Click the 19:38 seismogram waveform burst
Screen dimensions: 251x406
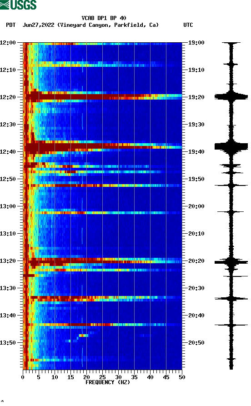(231, 147)
